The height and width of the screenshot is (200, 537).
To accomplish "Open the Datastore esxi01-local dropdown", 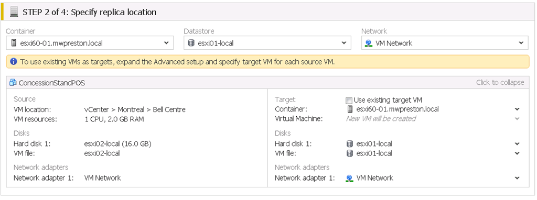I will 267,43.
